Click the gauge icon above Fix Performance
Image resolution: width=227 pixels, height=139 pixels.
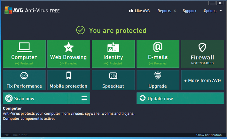[24, 76]
